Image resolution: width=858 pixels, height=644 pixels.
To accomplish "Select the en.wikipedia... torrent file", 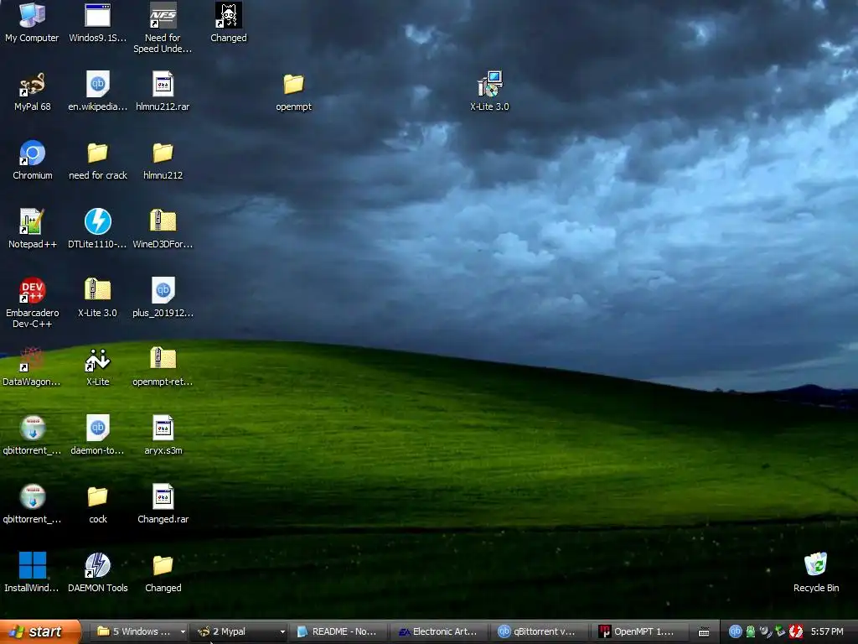I will click(x=97, y=91).
